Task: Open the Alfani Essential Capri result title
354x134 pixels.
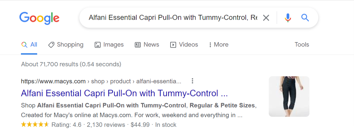Action: click(x=124, y=93)
